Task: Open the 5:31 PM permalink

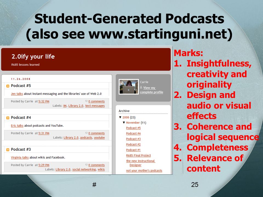Action: click(44, 133)
